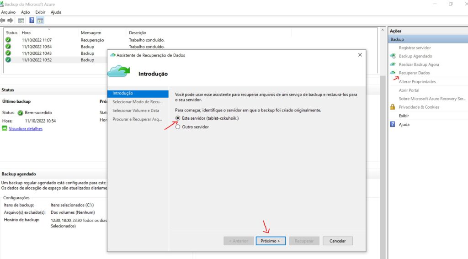Screen dimensions: 468x259
Task: Select the Selecionar Volume e Data step
Action: point(136,111)
